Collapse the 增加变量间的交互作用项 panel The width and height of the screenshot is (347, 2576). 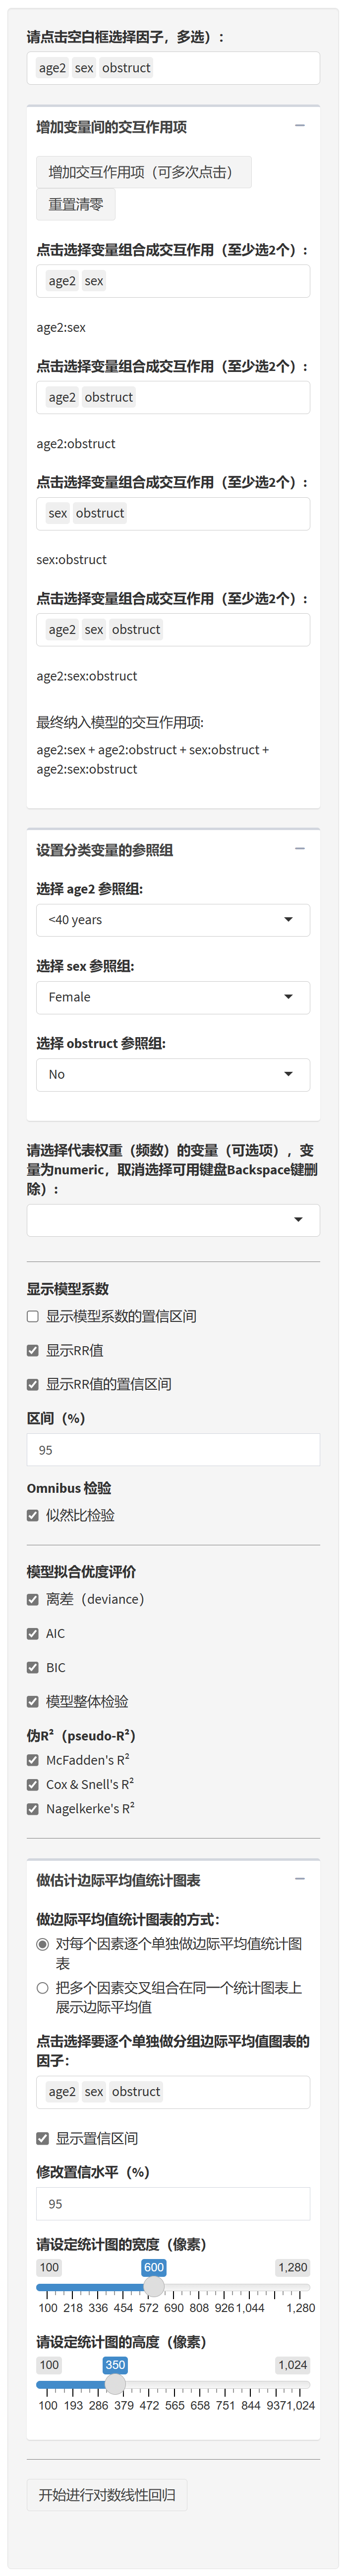tap(299, 126)
